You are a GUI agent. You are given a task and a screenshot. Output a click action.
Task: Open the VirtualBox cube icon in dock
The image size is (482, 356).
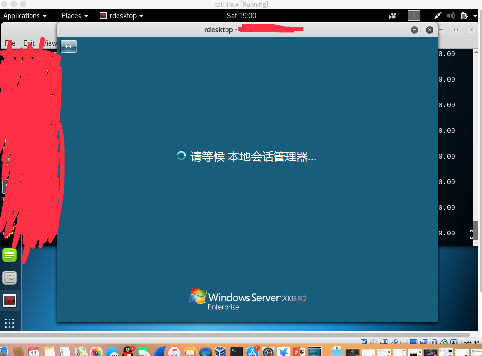click(221, 352)
